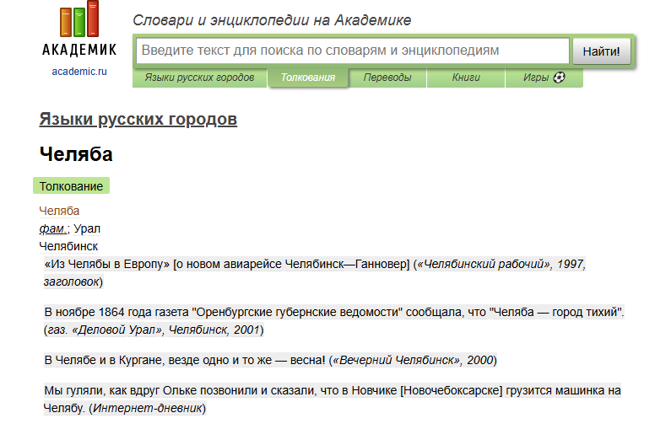Click the АКАДЕМИК wordmark text

point(79,50)
